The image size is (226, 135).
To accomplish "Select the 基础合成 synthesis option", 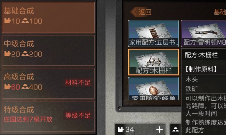I will tap(48, 18).
